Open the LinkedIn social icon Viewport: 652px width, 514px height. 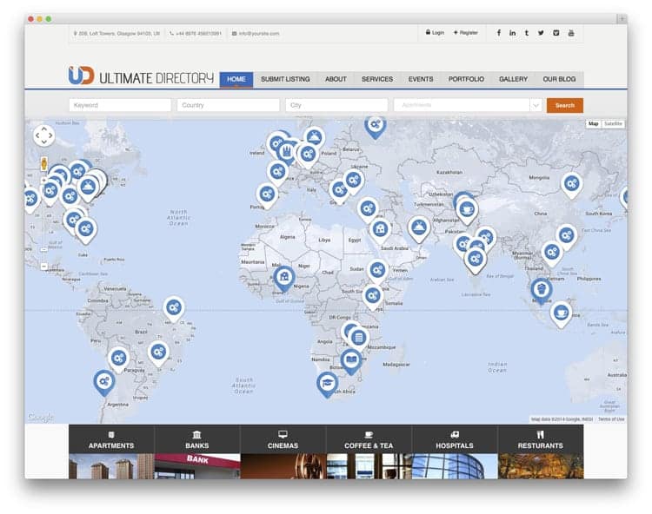pyautogui.click(x=512, y=33)
